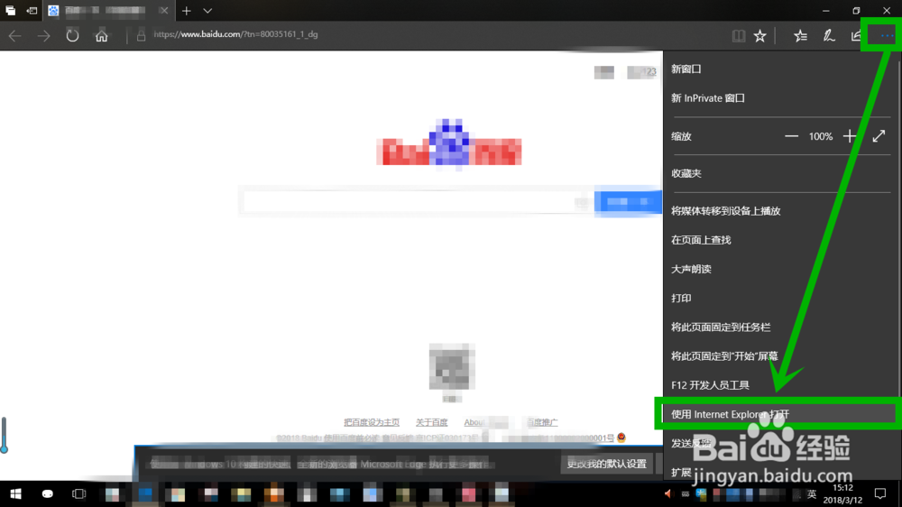The height and width of the screenshot is (507, 902).
Task: Open the Home page
Action: pos(101,36)
